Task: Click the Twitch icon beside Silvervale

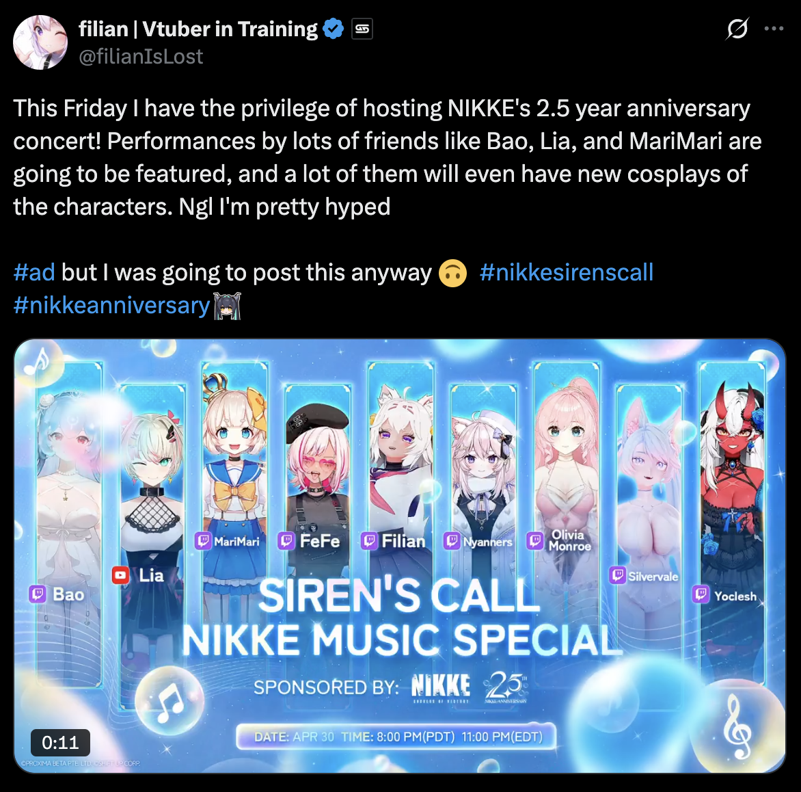Action: (x=618, y=576)
